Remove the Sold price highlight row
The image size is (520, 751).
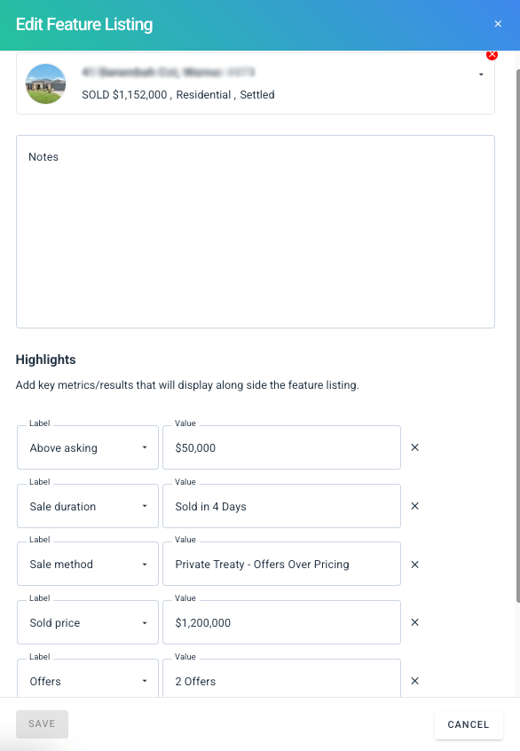[414, 622]
